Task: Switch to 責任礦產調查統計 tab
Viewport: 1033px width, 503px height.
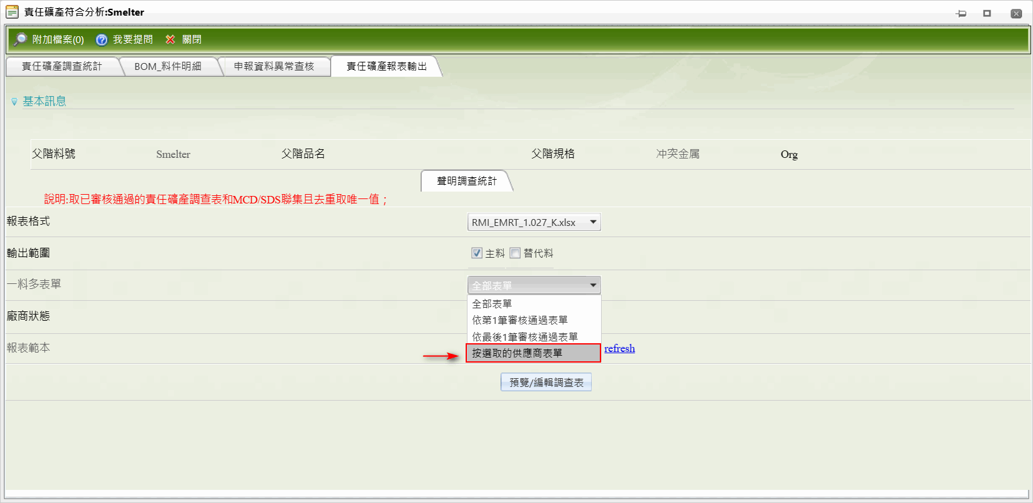Action: (x=62, y=66)
